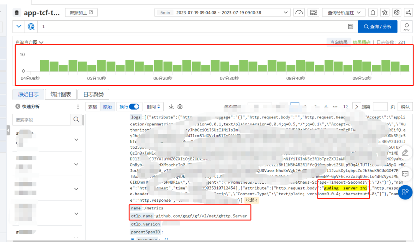Download logs with the download icon
Image resolution: width=414 pixels, height=242 pixels.
click(x=171, y=107)
